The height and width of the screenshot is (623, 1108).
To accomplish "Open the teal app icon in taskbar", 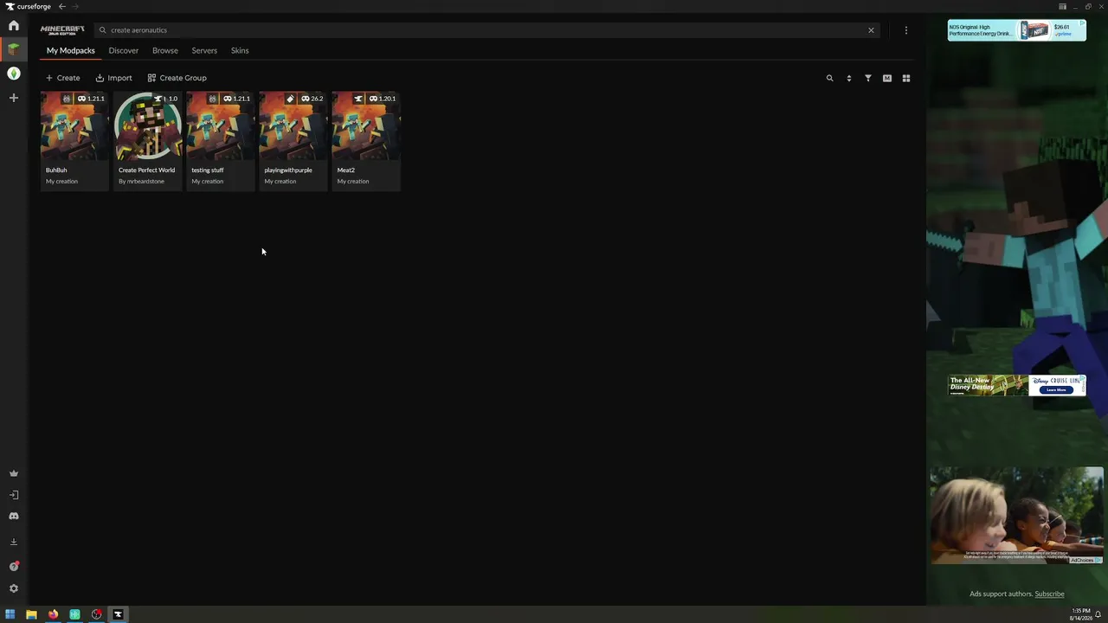I will coord(74,614).
